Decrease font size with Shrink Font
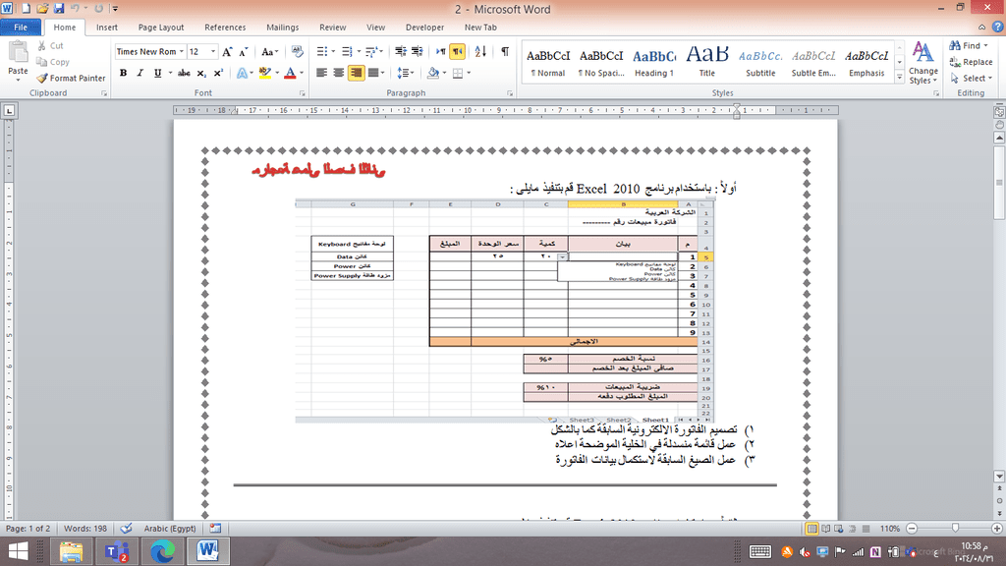Screen dimensions: 1006x566 (x=244, y=52)
